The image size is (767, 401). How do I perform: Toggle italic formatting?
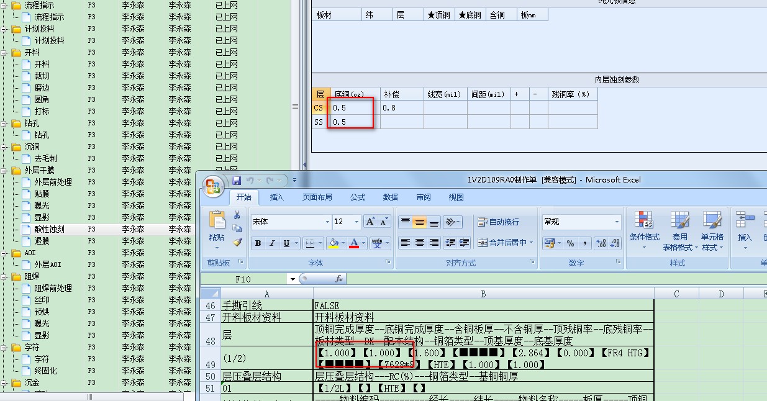point(271,243)
